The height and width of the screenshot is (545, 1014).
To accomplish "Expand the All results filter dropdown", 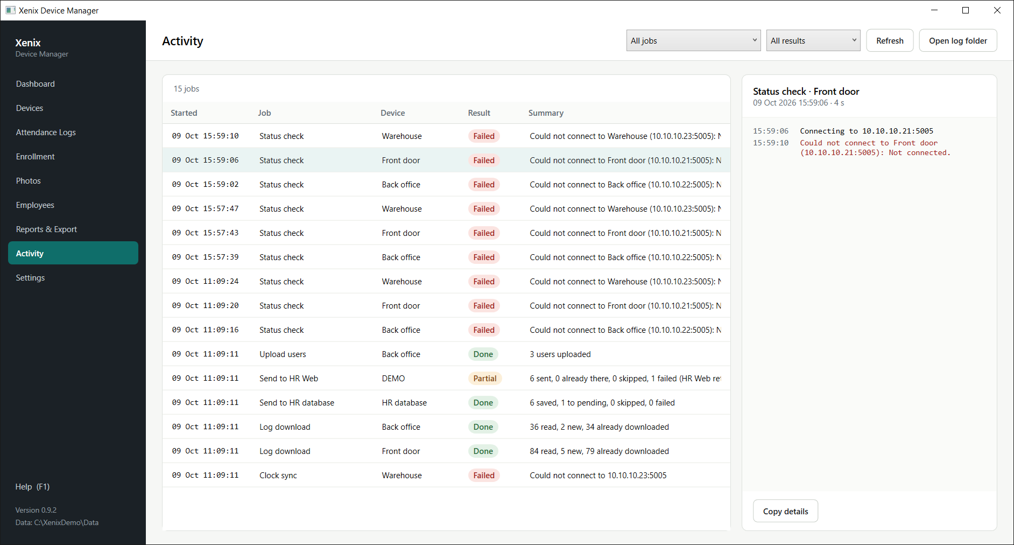I will (x=813, y=40).
